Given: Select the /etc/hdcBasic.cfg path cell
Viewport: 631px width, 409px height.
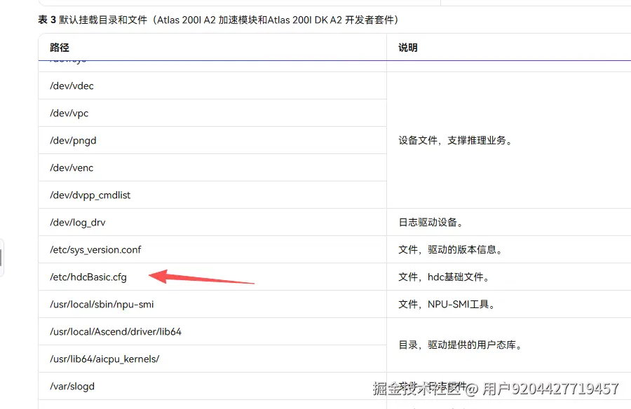Looking at the screenshot, I should 212,277.
